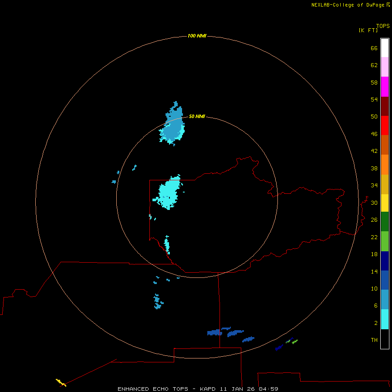Screen dimensions: 392x392
Task: Click the "TH" legend label
Action: tap(374, 340)
